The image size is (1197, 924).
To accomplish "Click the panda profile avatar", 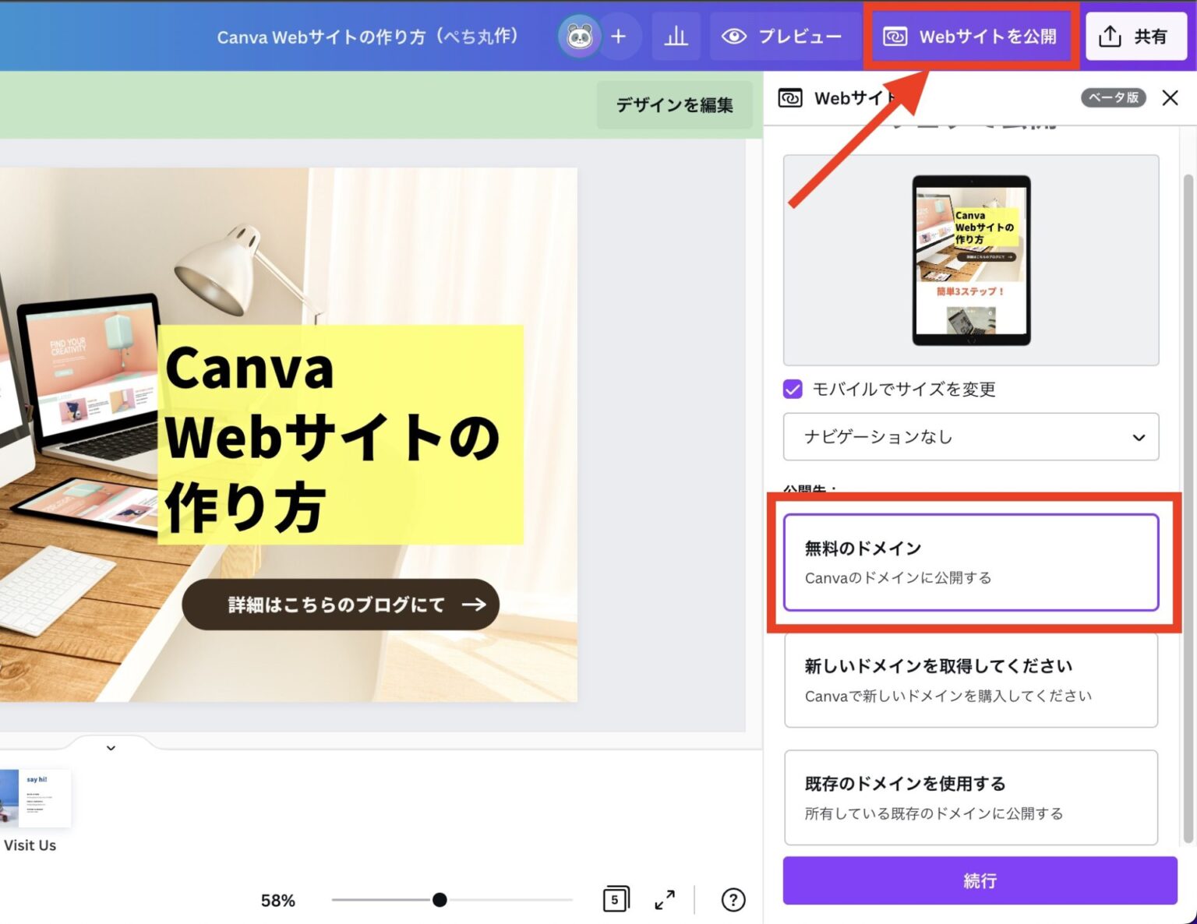I will tap(581, 36).
